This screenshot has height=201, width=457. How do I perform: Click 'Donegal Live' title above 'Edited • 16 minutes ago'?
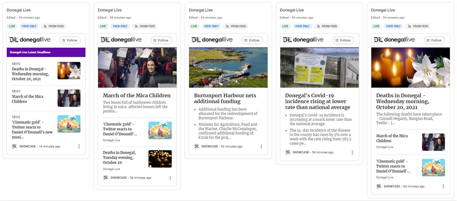click(x=19, y=10)
